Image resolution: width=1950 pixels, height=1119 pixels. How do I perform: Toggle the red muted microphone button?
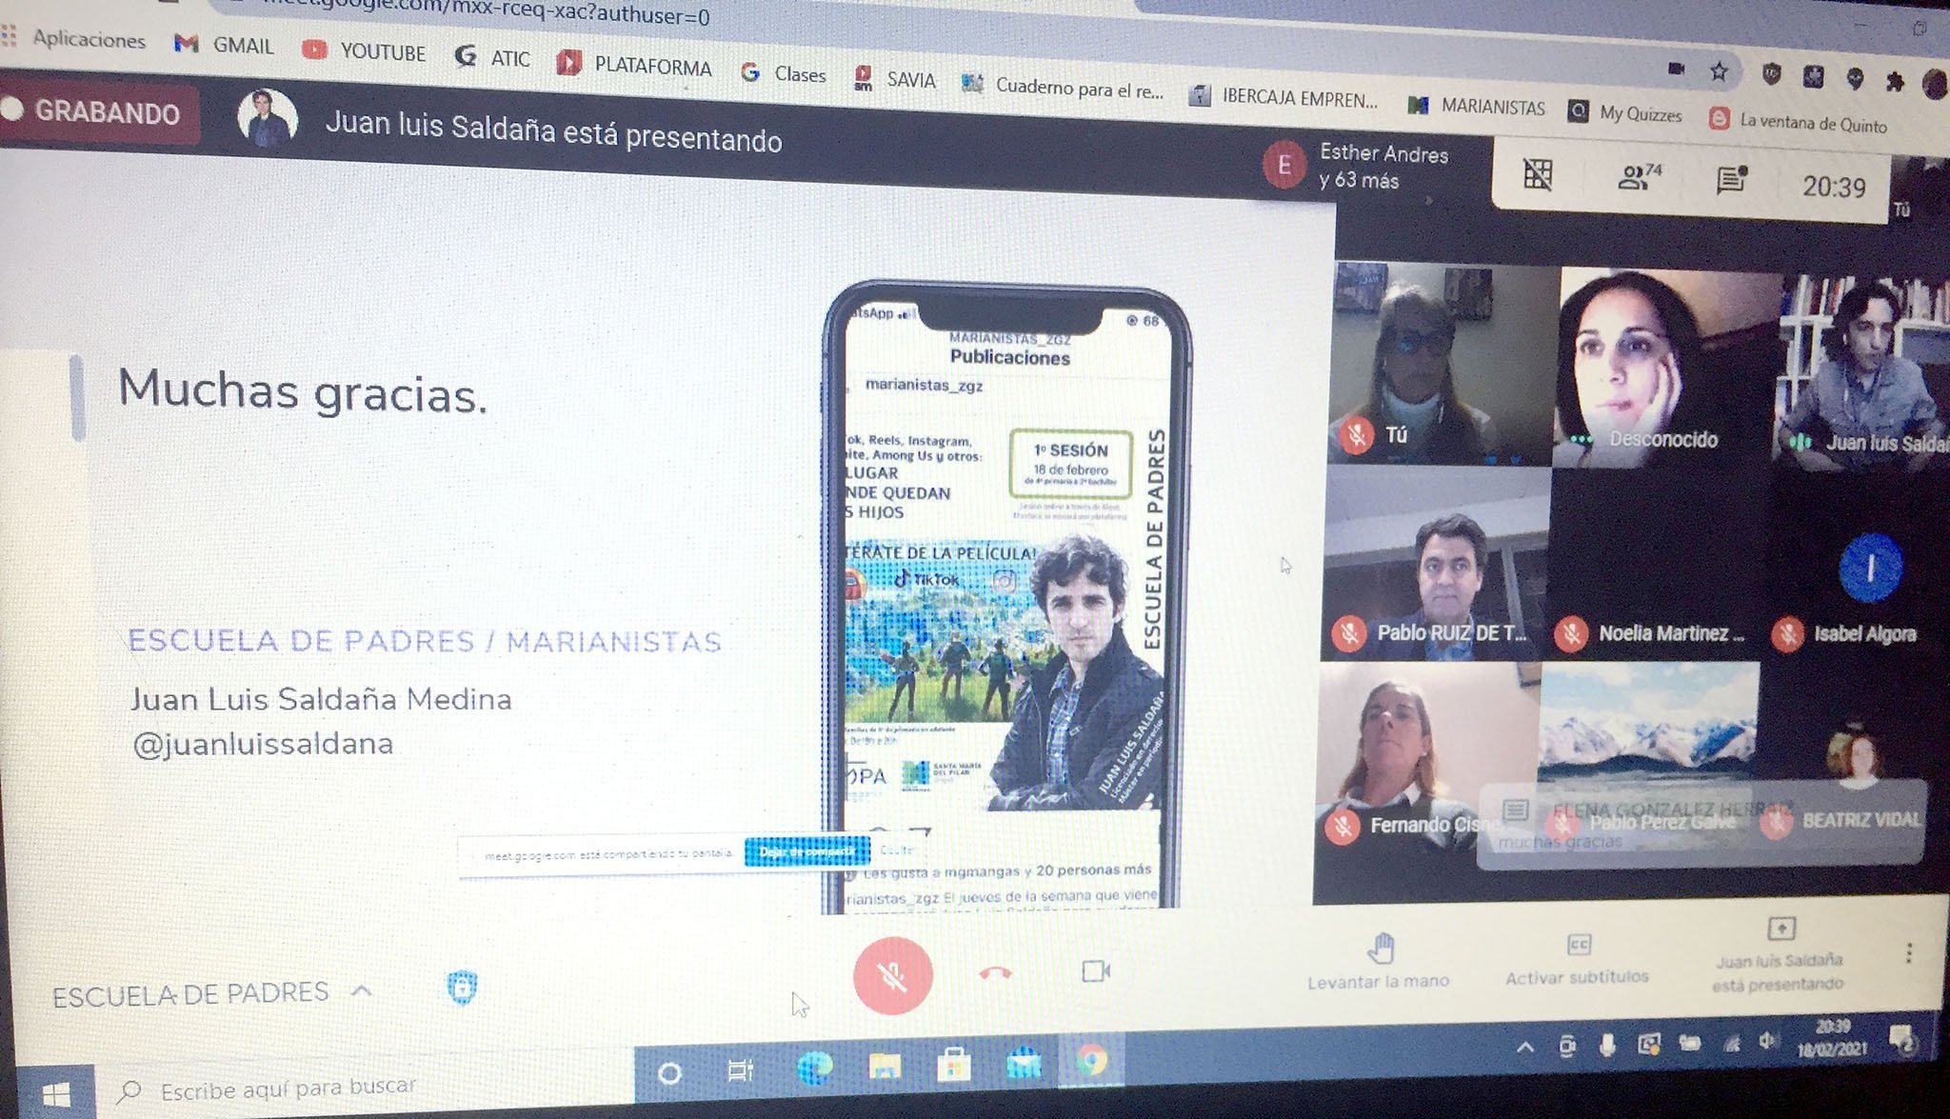pyautogui.click(x=892, y=975)
